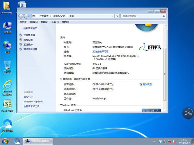Click the keyboard tray icon
The height and width of the screenshot is (145, 194).
(x=154, y=141)
